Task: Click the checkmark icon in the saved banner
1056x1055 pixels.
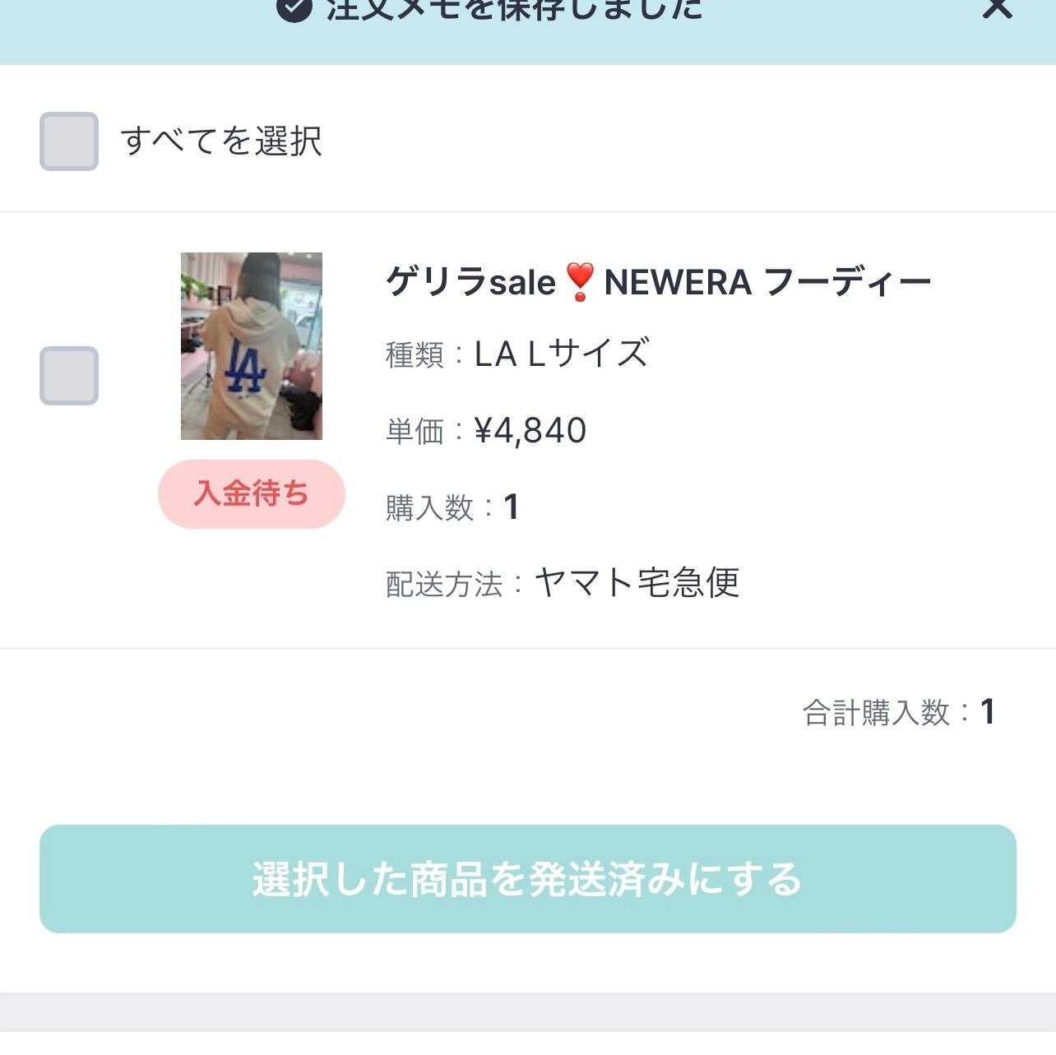Action: 294,8
